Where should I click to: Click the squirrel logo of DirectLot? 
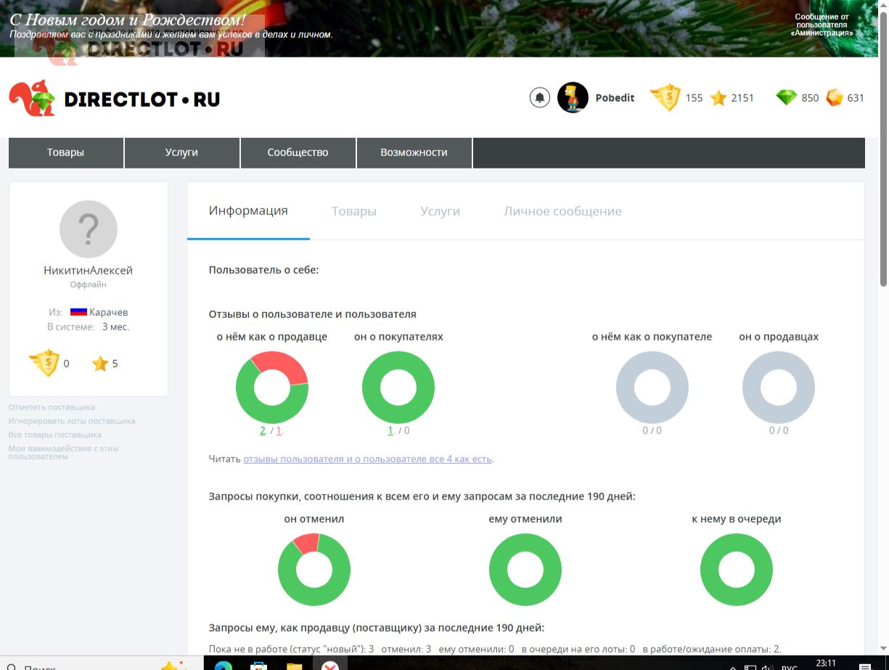32,98
